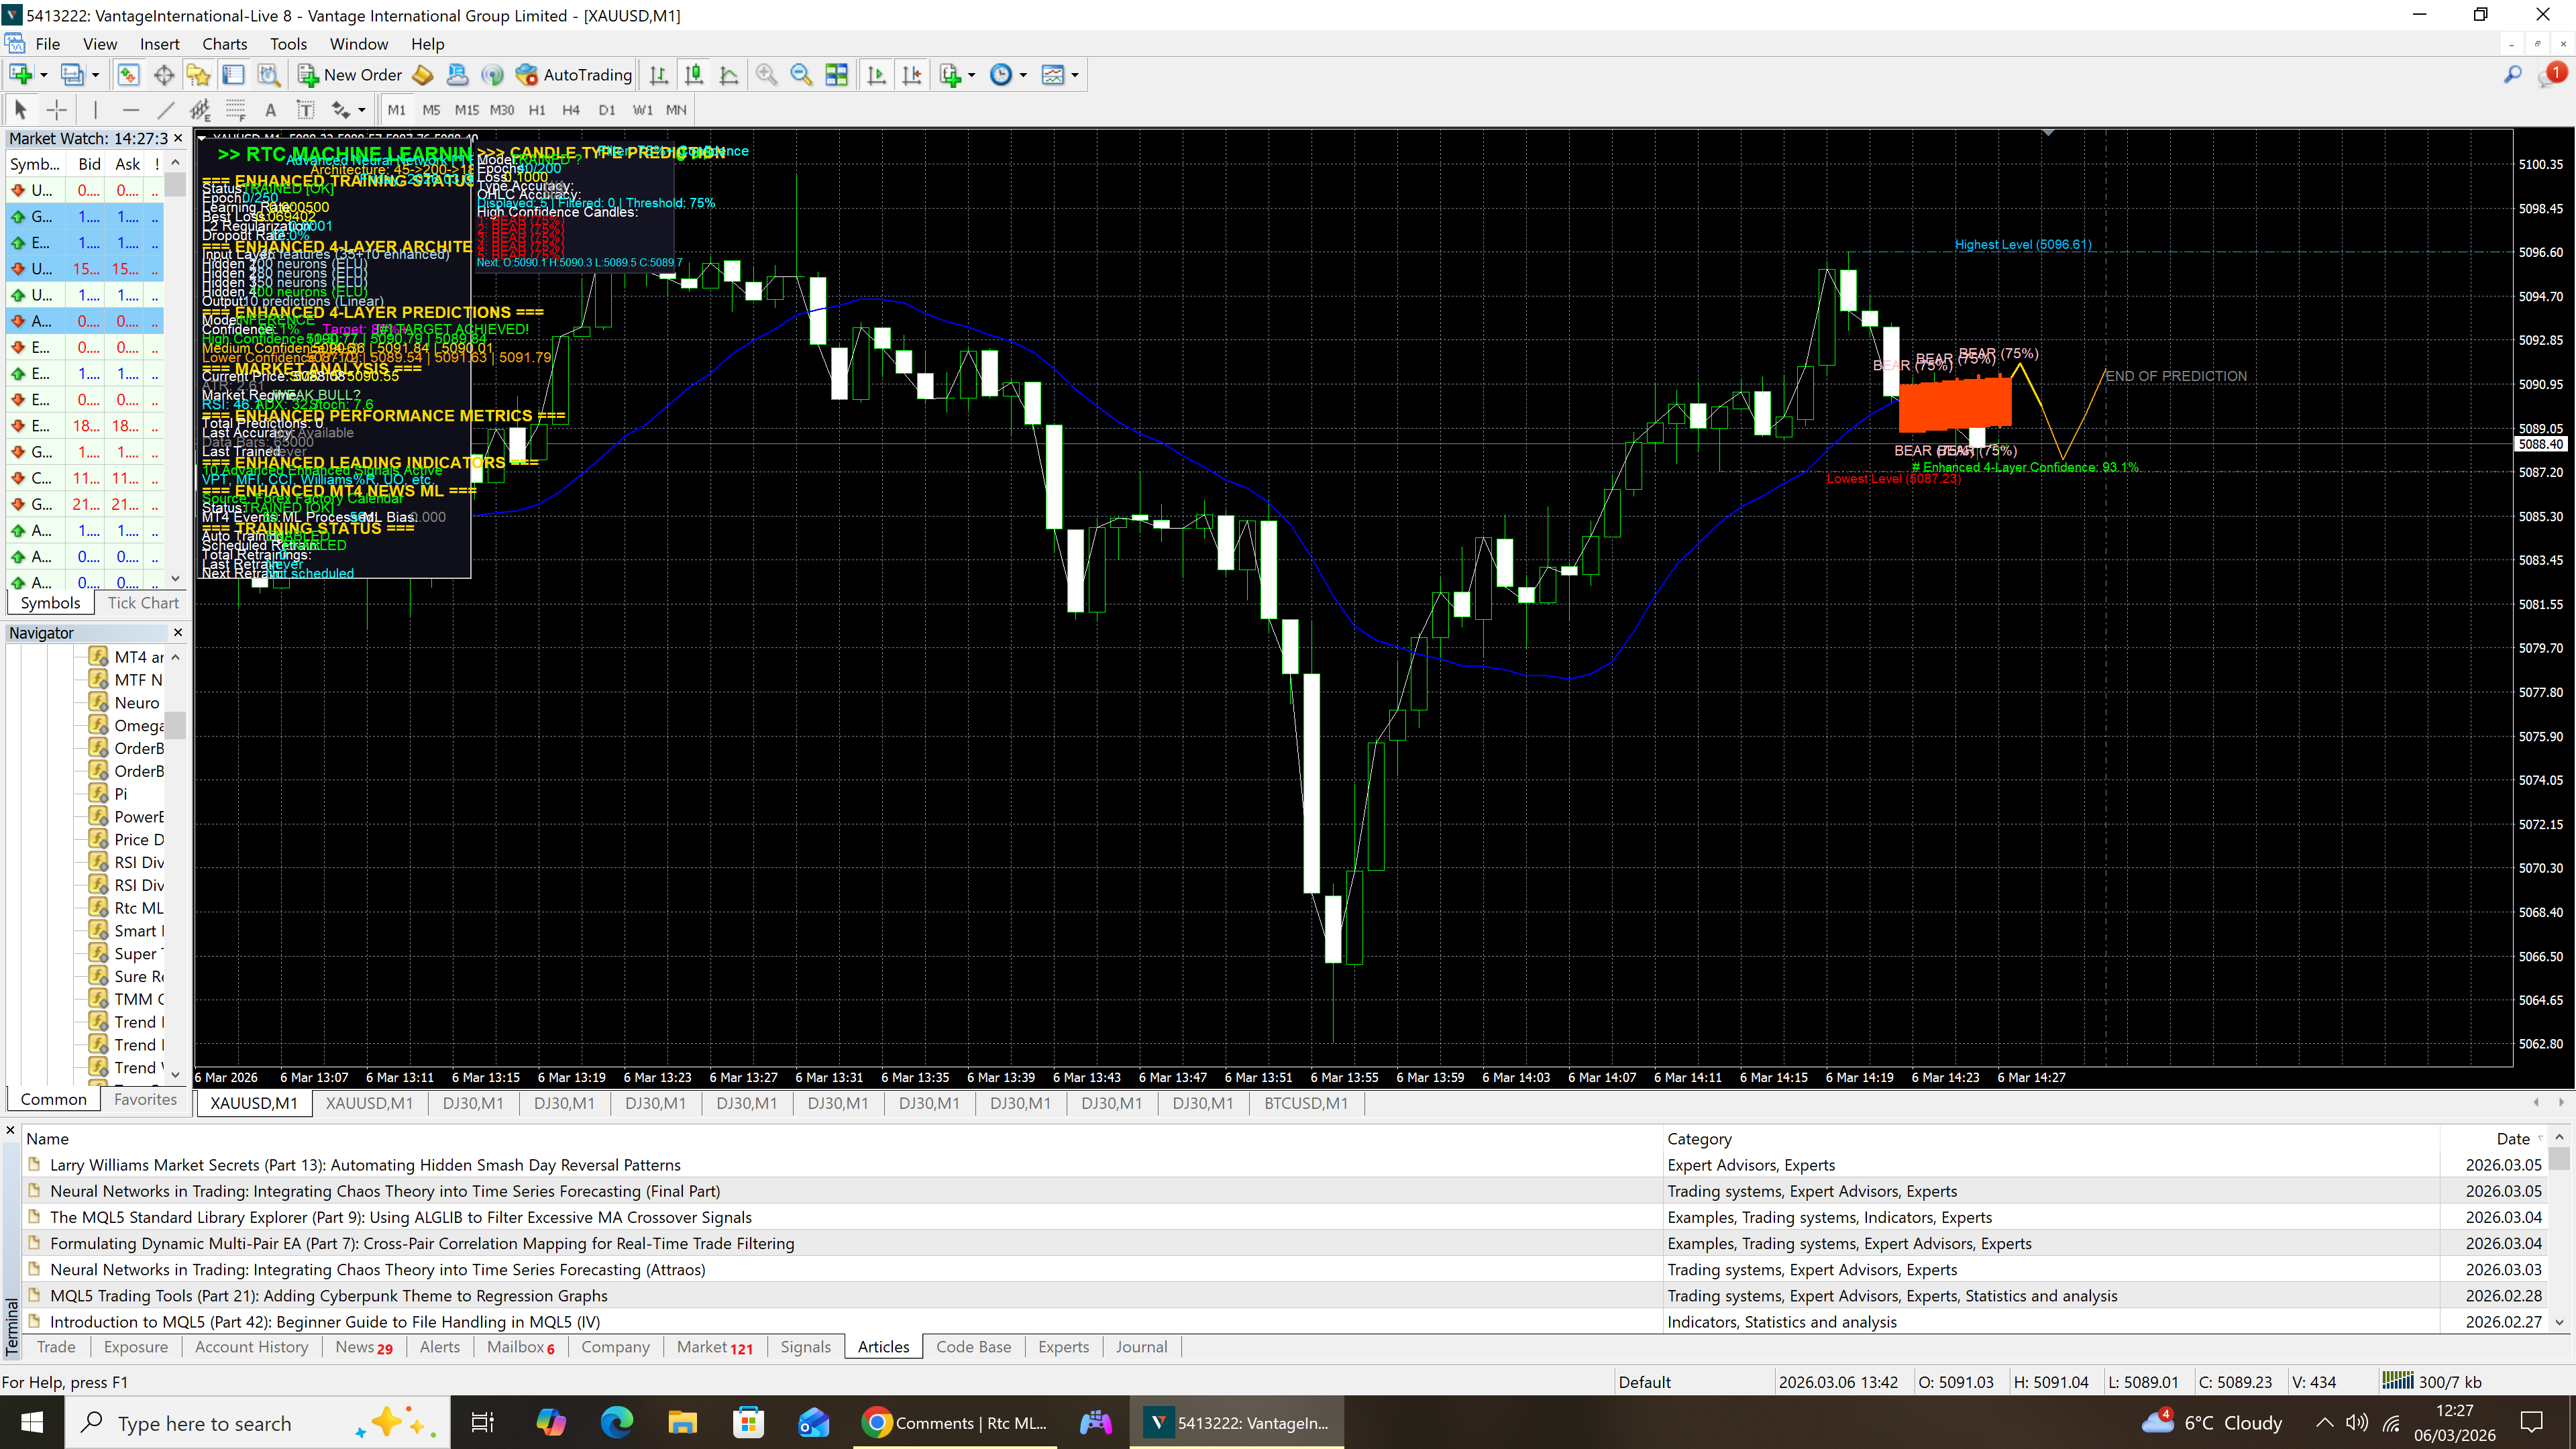2576x1449 pixels.
Task: Click the New Order button
Action: (350, 75)
